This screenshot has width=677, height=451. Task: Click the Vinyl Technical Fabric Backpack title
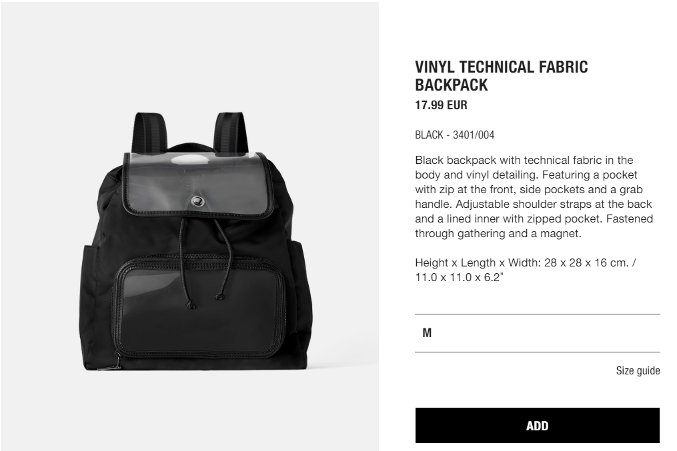(502, 76)
